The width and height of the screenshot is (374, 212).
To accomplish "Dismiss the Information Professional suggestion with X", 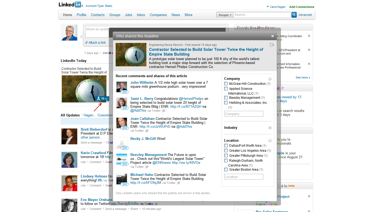I will pyautogui.click(x=309, y=64).
